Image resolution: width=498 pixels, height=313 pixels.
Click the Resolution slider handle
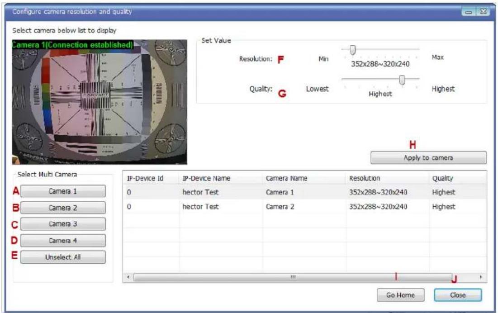352,50
